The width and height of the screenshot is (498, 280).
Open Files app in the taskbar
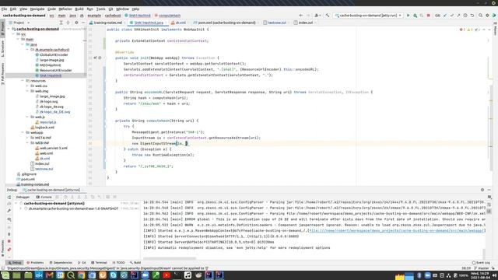(x=28, y=275)
